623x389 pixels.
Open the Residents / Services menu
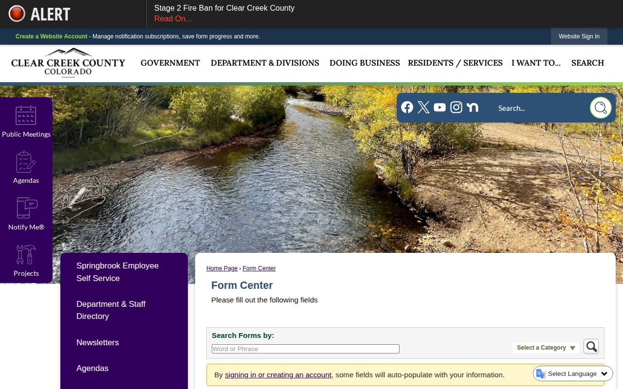point(455,63)
